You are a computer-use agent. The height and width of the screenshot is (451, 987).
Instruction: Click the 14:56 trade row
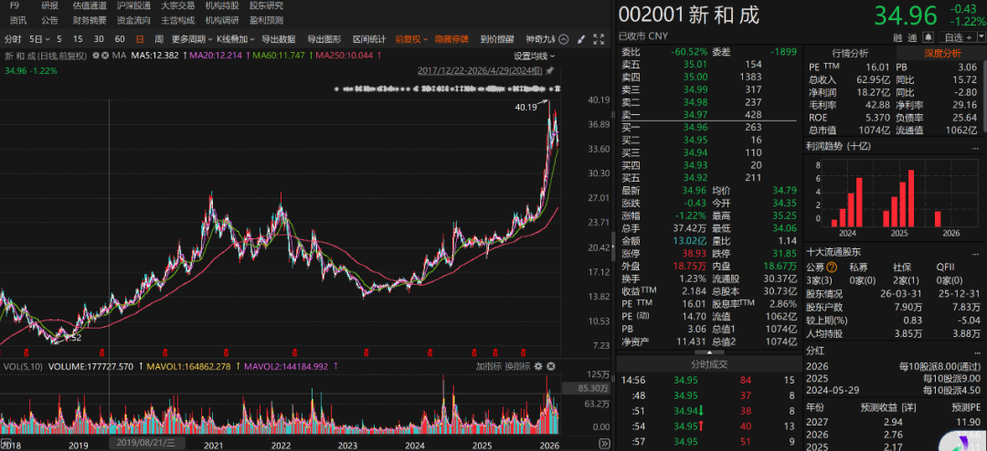pyautogui.click(x=708, y=380)
